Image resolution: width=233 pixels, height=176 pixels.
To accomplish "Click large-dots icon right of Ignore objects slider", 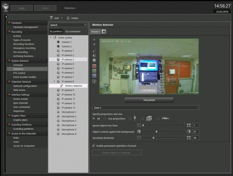I will click(x=189, y=125).
